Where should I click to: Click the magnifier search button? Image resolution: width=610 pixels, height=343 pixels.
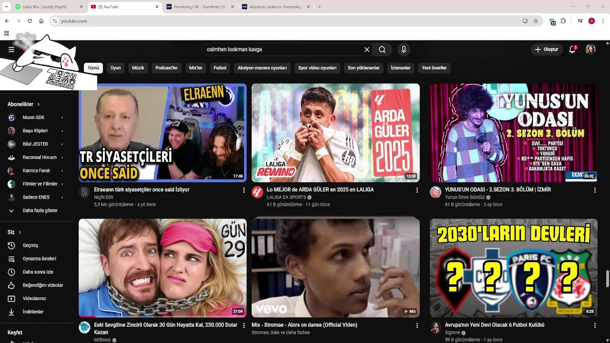tap(382, 50)
